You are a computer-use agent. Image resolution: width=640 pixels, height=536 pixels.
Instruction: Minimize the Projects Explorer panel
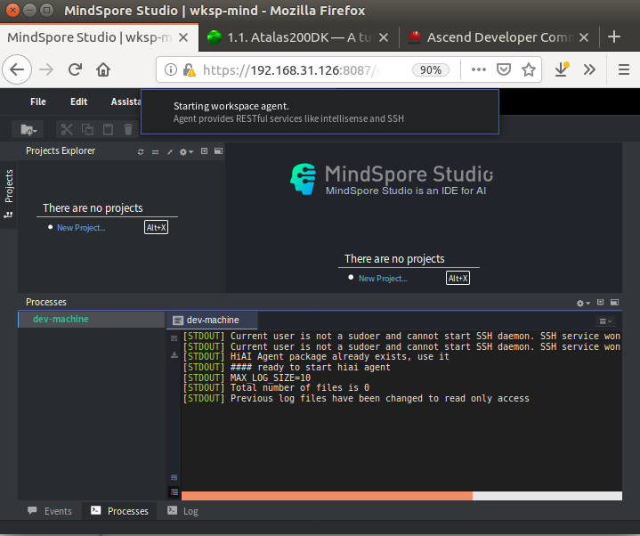coord(204,151)
